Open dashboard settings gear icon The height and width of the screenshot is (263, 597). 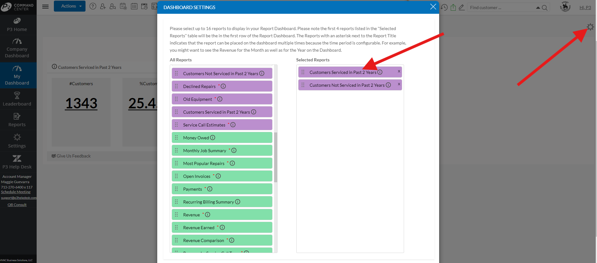(x=590, y=27)
